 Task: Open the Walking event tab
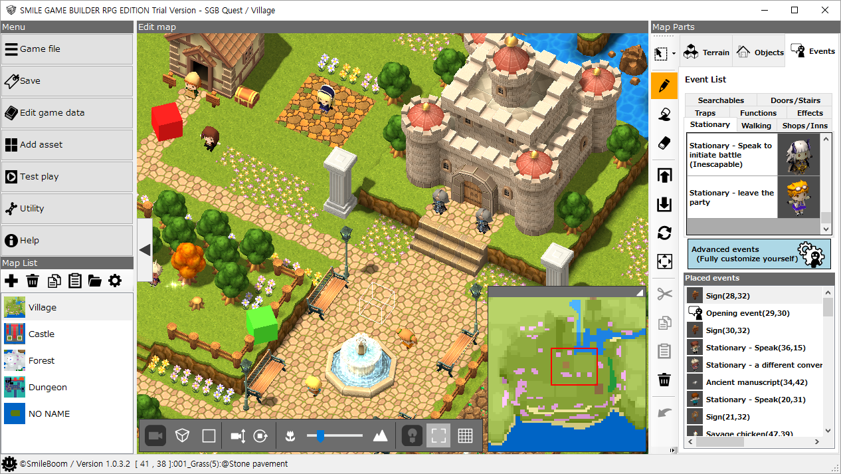tap(756, 126)
